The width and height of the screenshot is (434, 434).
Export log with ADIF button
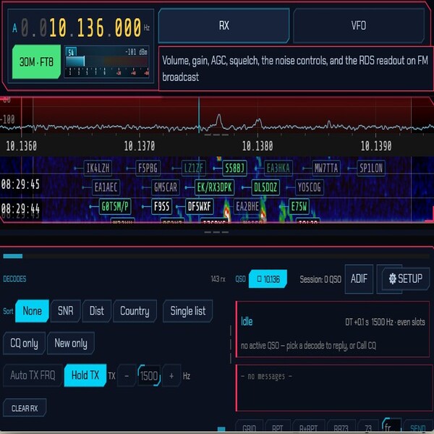pyautogui.click(x=359, y=278)
